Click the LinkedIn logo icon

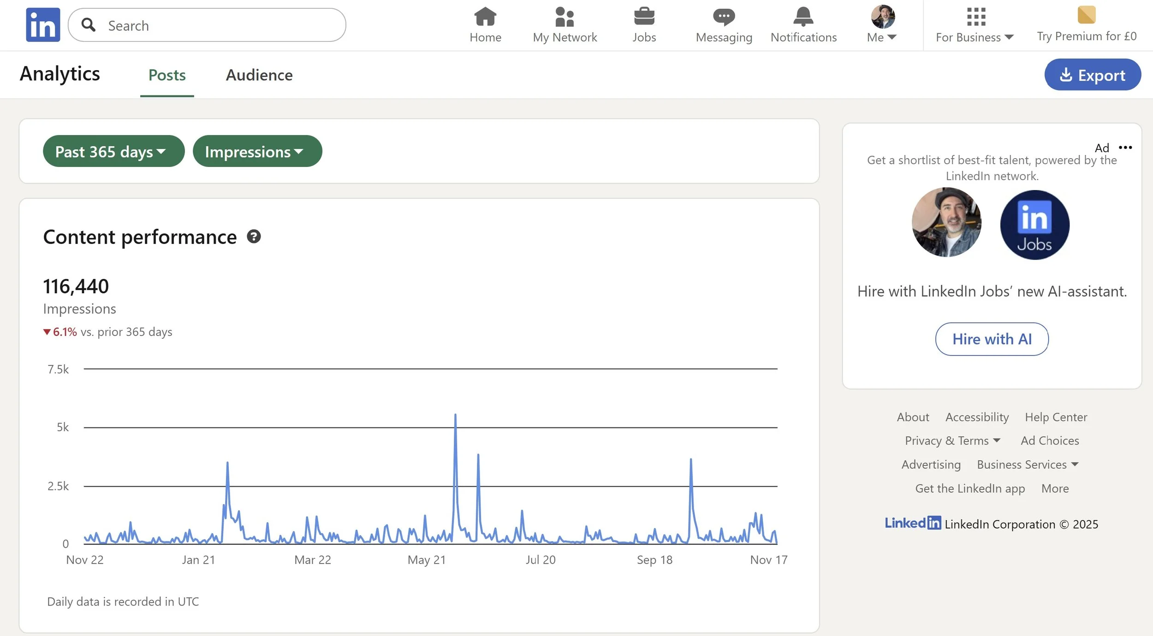point(43,25)
